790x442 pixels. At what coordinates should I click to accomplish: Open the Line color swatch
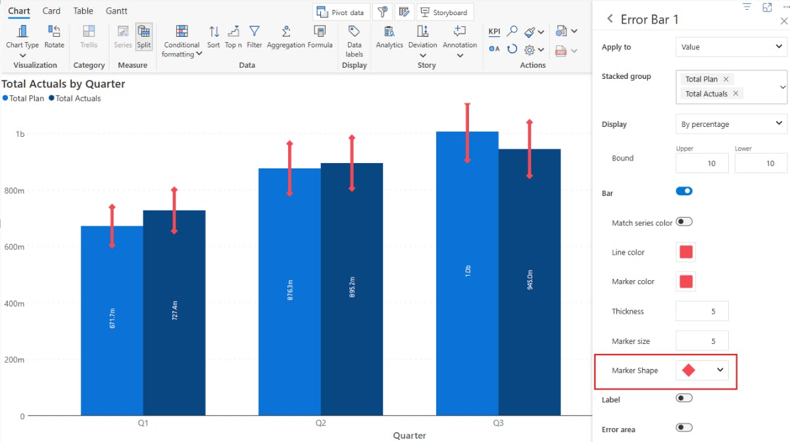[686, 252]
